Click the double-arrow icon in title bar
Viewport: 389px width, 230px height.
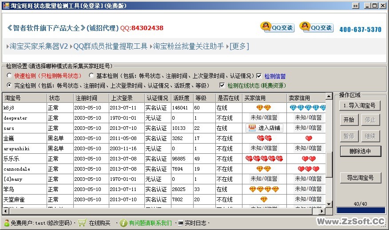point(355,5)
